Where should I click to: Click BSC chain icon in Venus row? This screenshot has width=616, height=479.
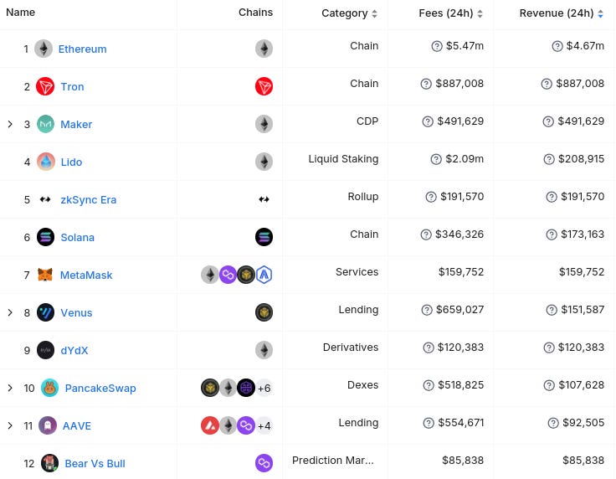click(264, 313)
